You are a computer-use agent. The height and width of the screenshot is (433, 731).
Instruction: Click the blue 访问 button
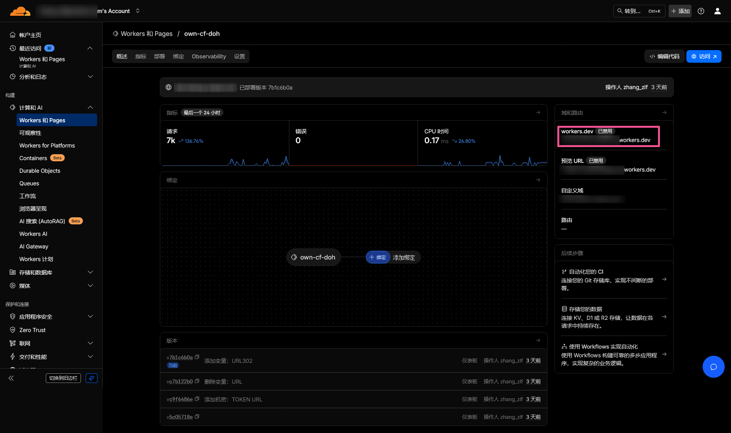(x=704, y=56)
